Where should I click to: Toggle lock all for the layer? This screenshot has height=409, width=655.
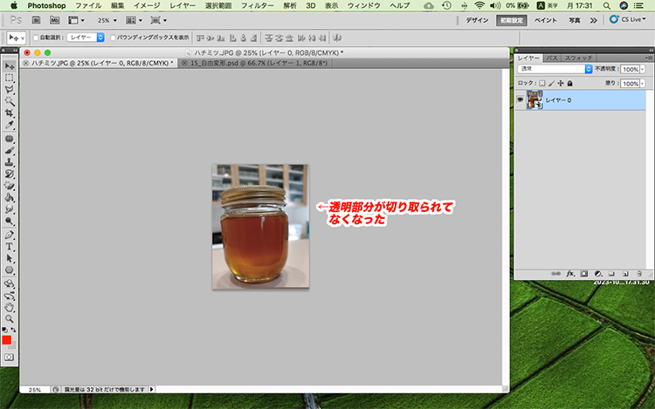(569, 84)
